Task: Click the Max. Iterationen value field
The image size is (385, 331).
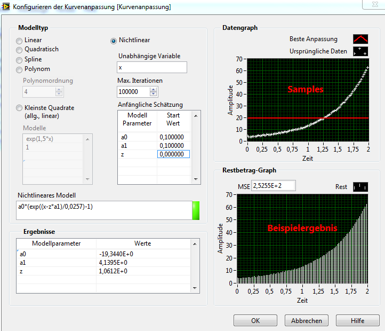Action: pyautogui.click(x=133, y=92)
